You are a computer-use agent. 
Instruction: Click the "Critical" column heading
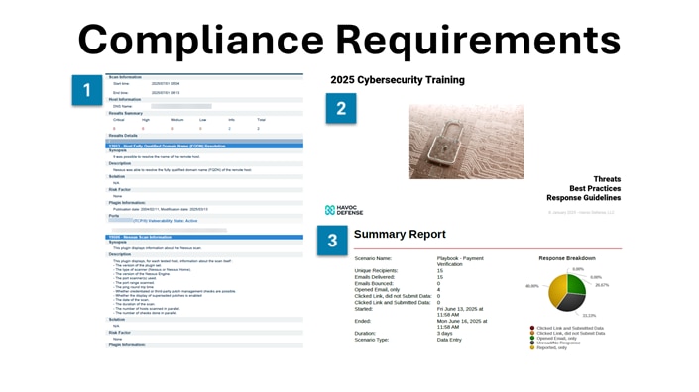tap(119, 120)
